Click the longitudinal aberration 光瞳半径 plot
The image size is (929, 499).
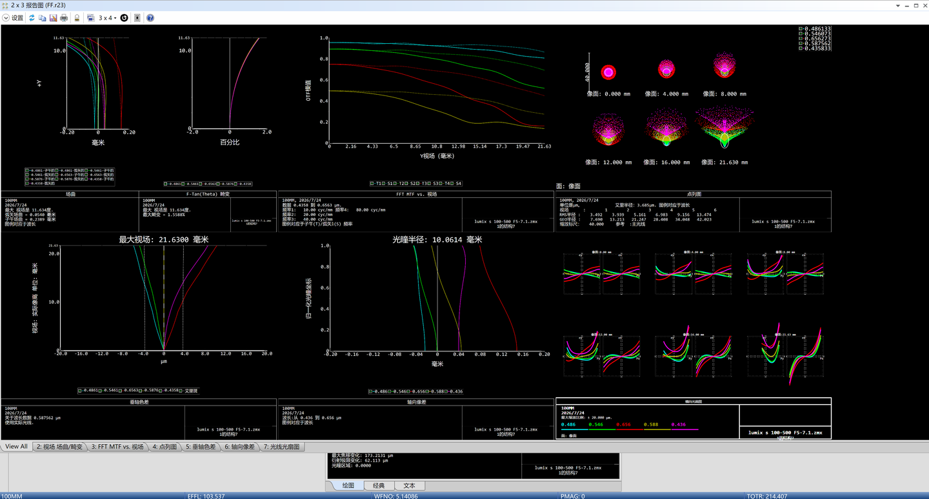437,298
